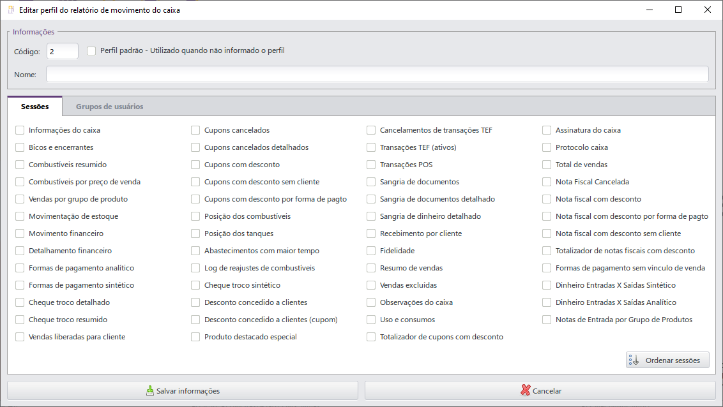Click the red X Cancelar icon

[x=526, y=391]
